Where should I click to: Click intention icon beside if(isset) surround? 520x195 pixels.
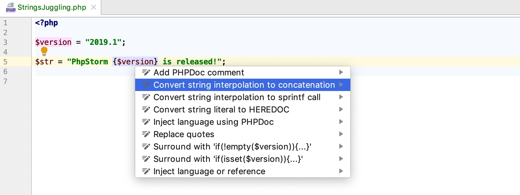pos(146,159)
